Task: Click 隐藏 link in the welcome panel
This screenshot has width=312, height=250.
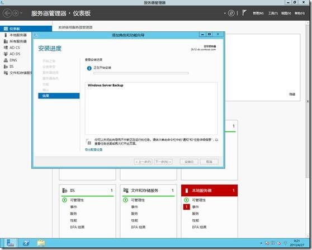Action: 292,94
